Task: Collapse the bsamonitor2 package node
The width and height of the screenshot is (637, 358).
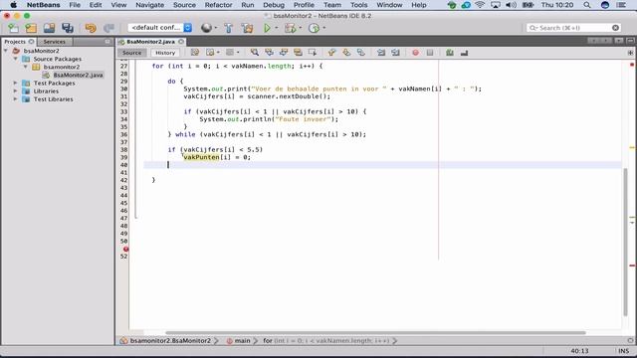Action: point(25,67)
